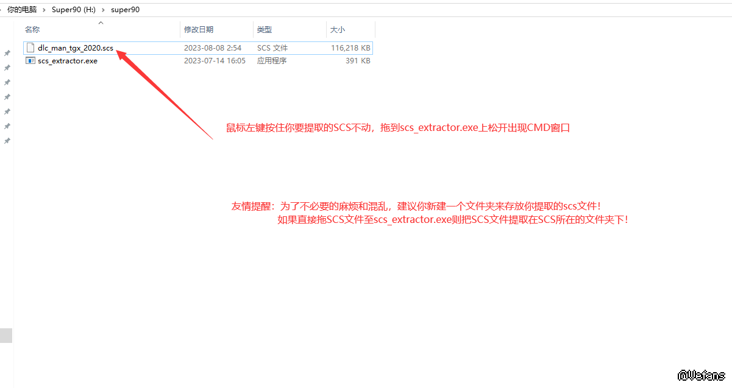Click the 391 KB size cell
Screen dimensions: 732x388
[x=358, y=61]
